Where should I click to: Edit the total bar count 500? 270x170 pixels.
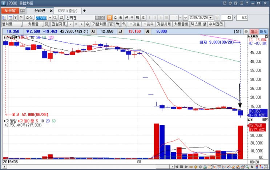pyautogui.click(x=242, y=18)
